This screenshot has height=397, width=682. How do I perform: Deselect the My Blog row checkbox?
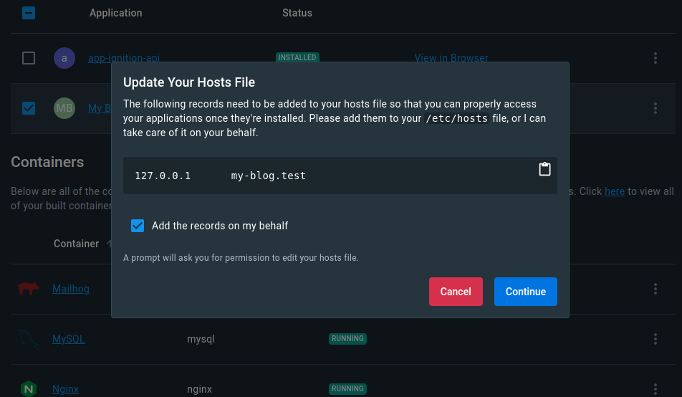point(29,108)
